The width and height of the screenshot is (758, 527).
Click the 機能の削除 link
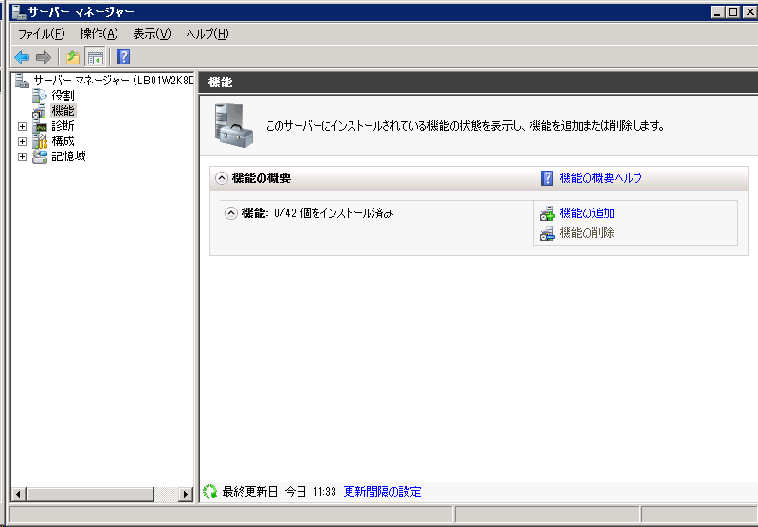coord(587,233)
